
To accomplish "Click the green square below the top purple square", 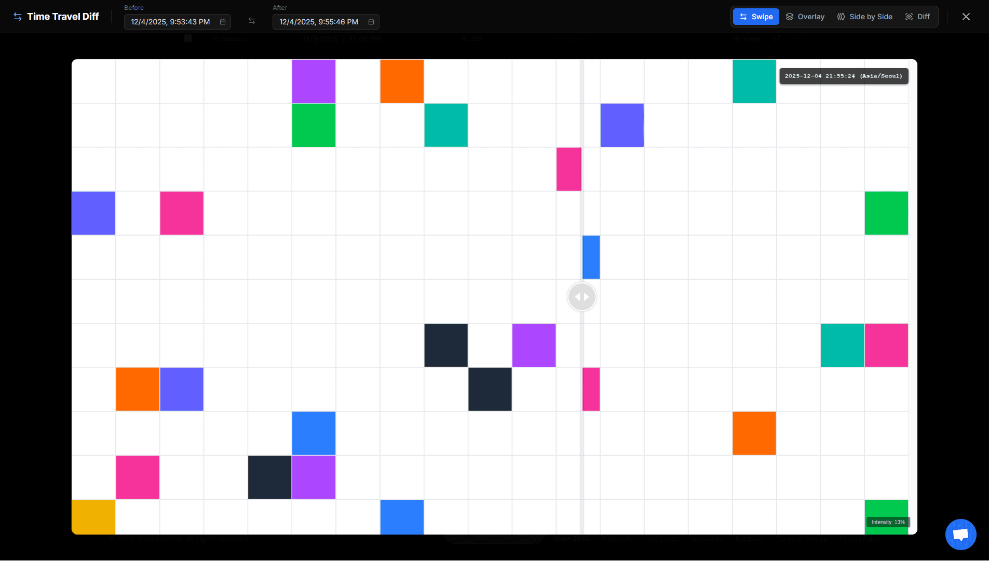I will tap(314, 125).
